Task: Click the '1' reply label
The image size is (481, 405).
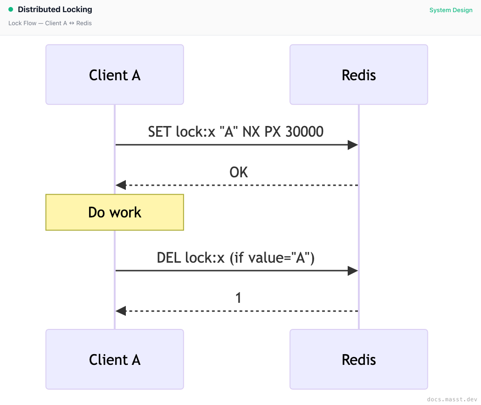Action: [x=238, y=298]
